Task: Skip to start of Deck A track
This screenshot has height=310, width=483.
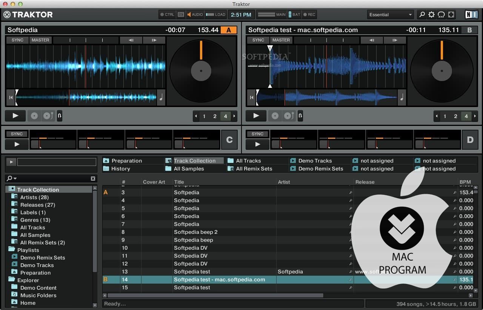Action: point(11,98)
